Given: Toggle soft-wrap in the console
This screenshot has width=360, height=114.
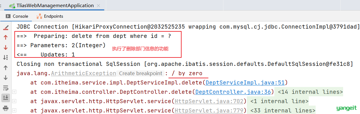Looking at the screenshot, I should pyautogui.click(x=6, y=88).
